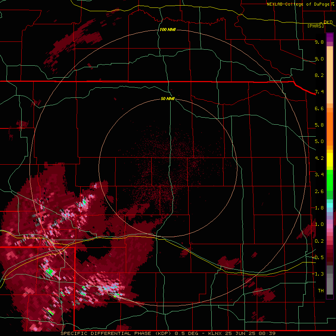Click the bright green color bar segment
Viewport: 336px width, 336px height.
330,180
